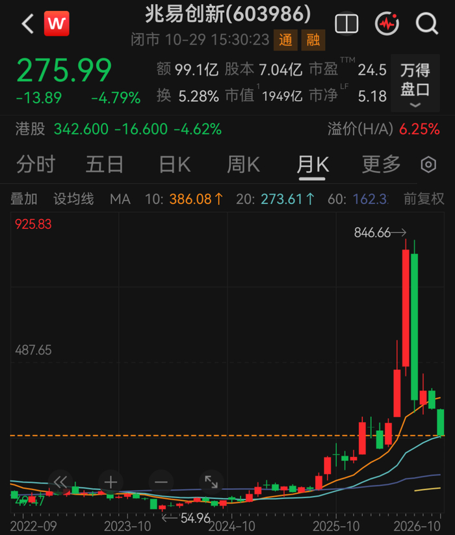Image resolution: width=455 pixels, height=535 pixels.
Task: Tap the 通 Stock Connect badge
Action: (285, 40)
